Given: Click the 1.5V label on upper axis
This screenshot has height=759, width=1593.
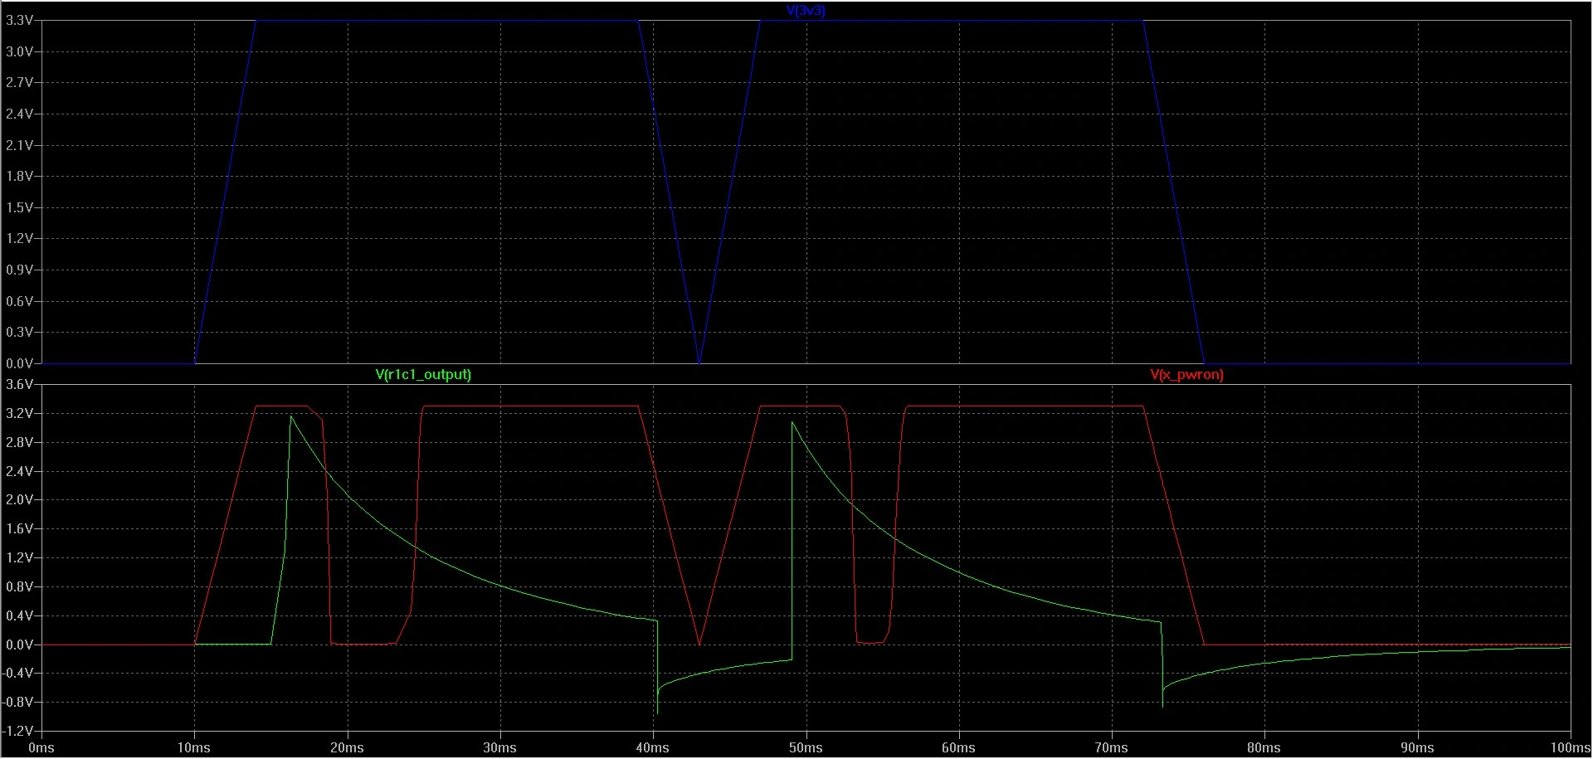Looking at the screenshot, I should coord(19,207).
